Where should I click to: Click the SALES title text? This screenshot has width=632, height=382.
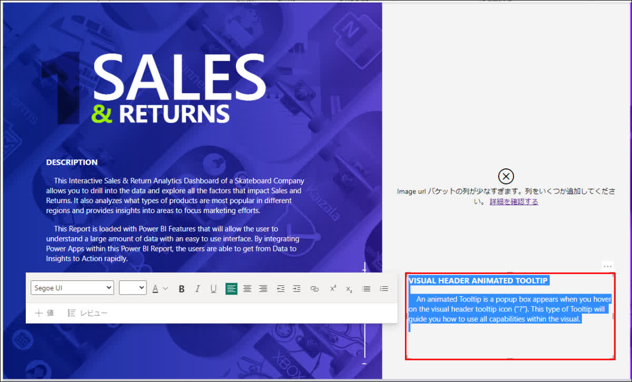(x=179, y=76)
